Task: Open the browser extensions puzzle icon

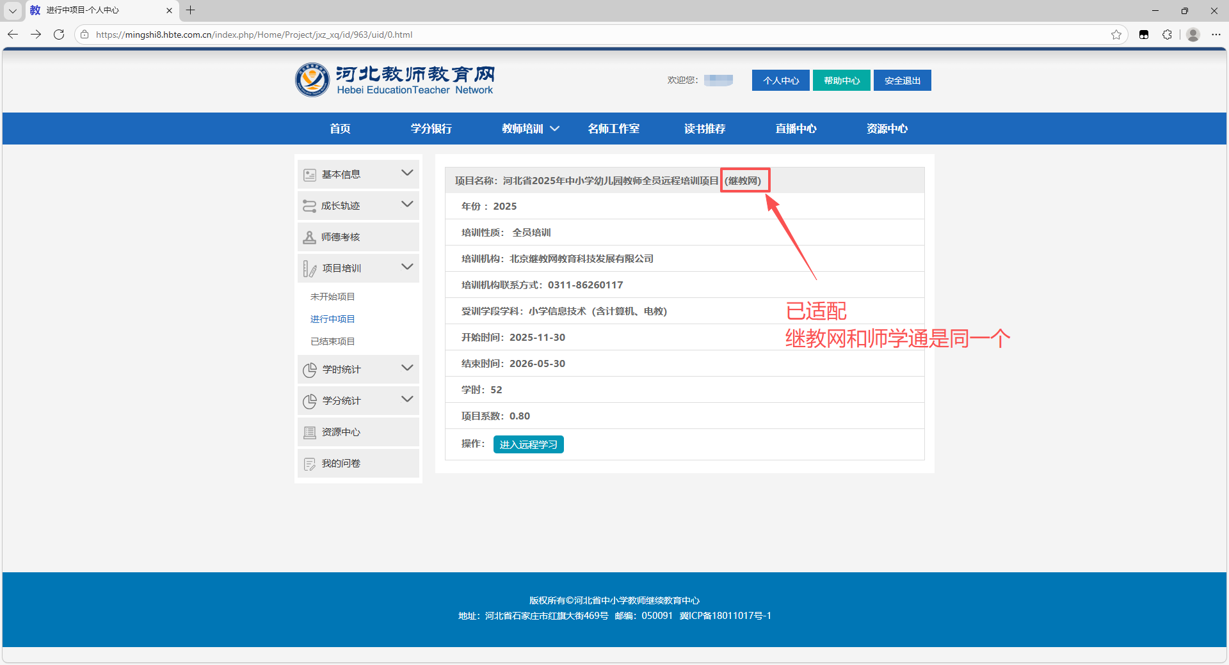Action: pyautogui.click(x=1167, y=35)
